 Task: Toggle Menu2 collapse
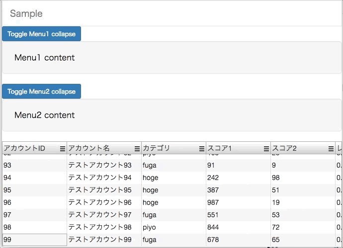[41, 91]
